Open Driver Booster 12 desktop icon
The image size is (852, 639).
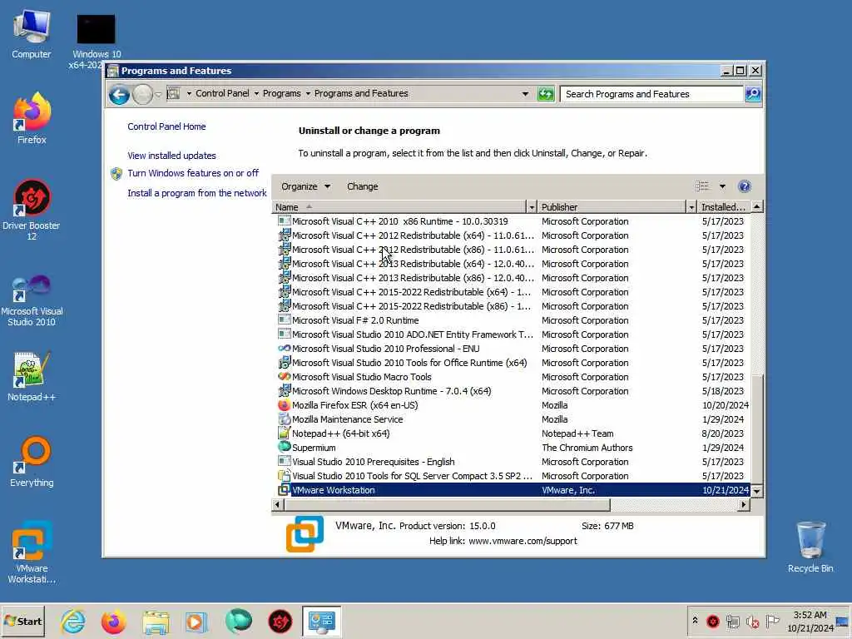32,209
